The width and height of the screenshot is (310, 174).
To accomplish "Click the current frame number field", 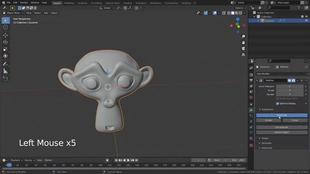I will click(198, 160).
